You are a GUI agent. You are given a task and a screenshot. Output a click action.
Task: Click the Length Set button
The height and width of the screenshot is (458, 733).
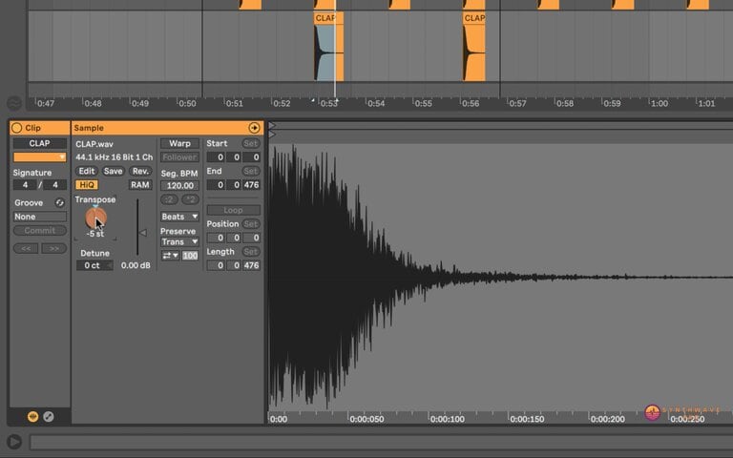pos(251,252)
